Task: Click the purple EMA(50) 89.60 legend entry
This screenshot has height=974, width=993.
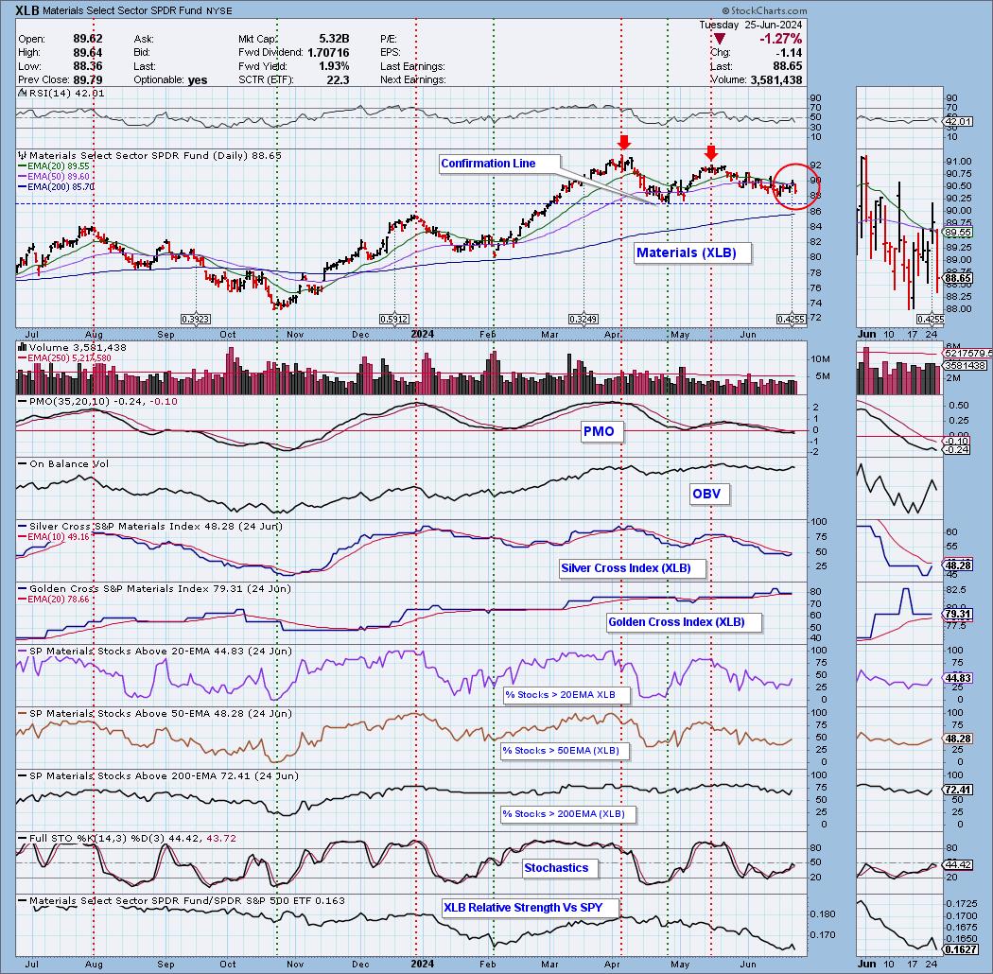Action: pyautogui.click(x=54, y=176)
